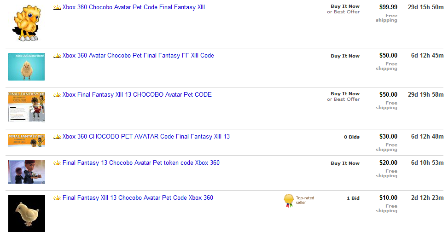Click the black-background chick thumbnail
This screenshot has height=238, width=448.
[27, 213]
